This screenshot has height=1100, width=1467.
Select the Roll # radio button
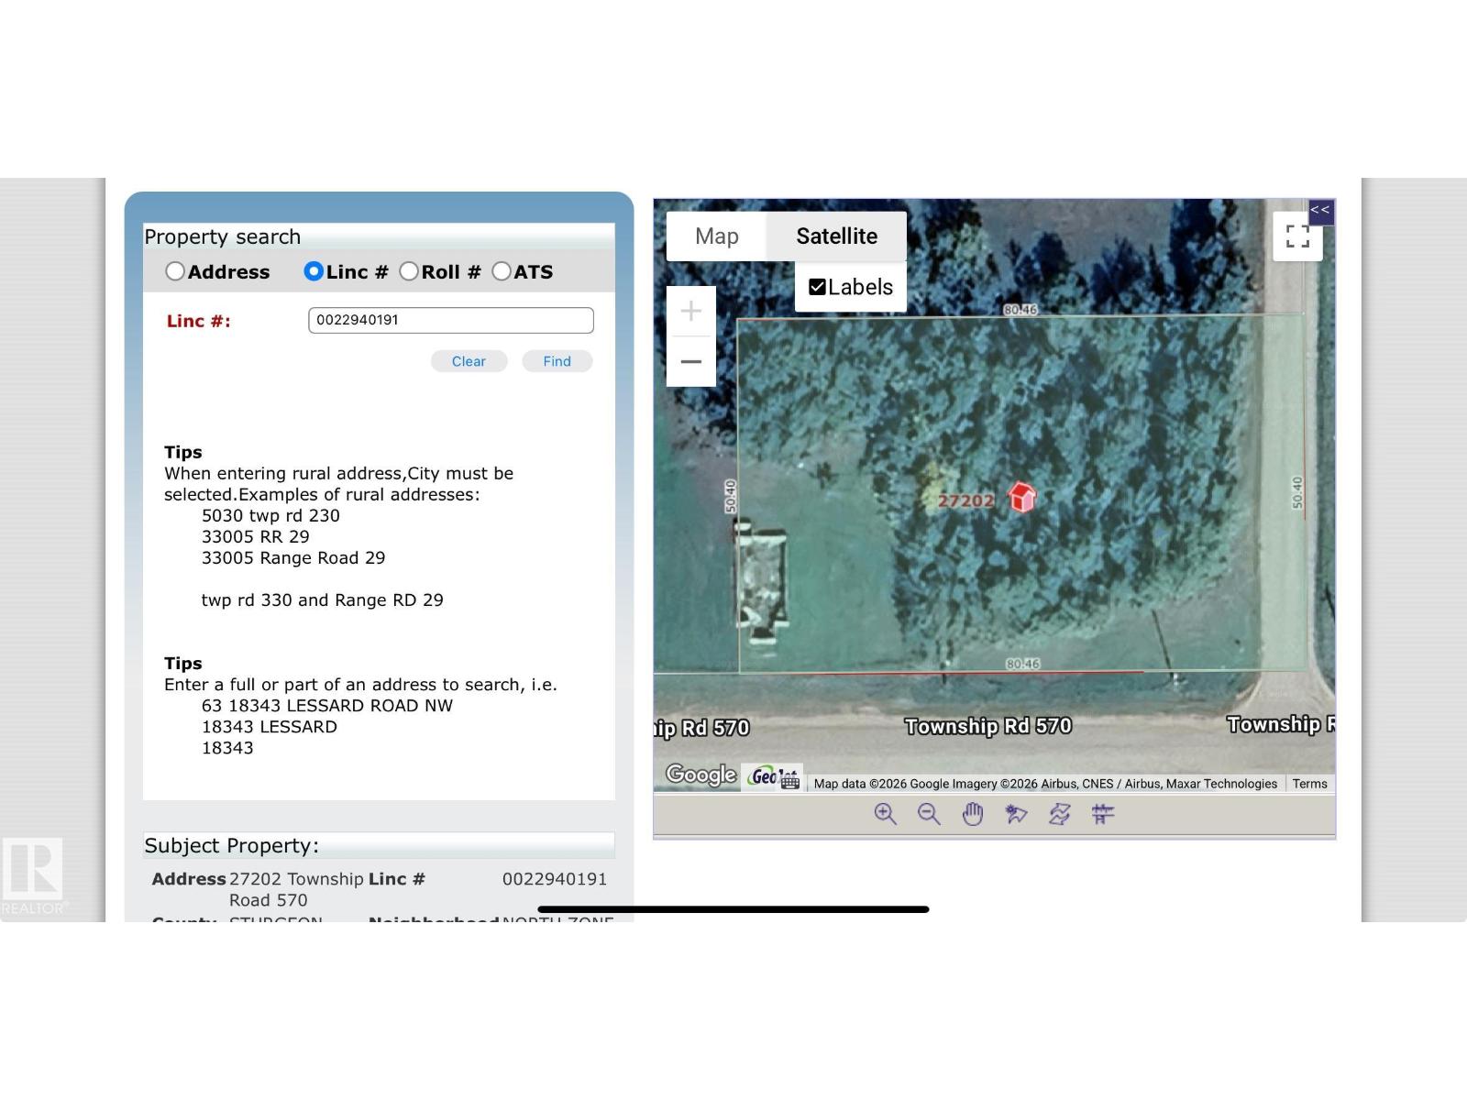tap(409, 271)
